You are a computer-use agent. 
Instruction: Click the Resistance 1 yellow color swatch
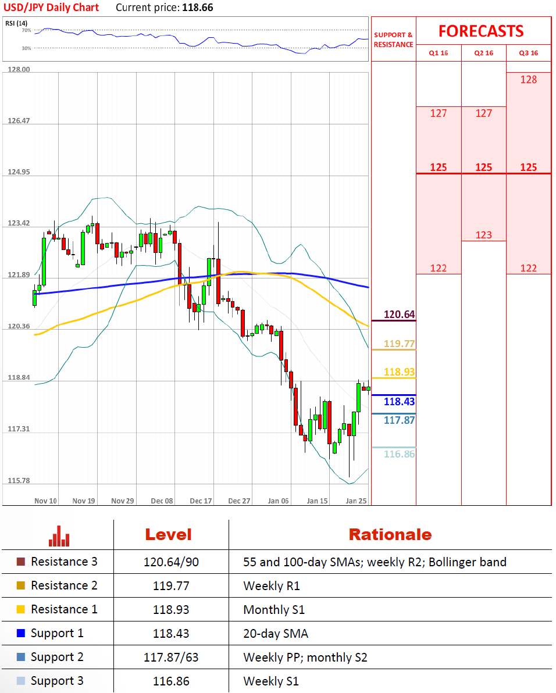click(x=21, y=609)
